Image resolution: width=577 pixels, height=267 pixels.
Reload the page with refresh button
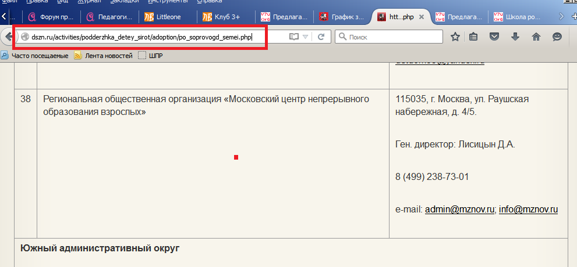point(321,37)
